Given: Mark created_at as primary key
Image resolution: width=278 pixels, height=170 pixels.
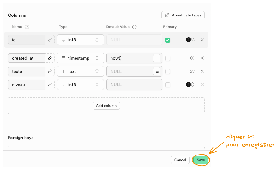Looking at the screenshot, I should click(x=168, y=58).
